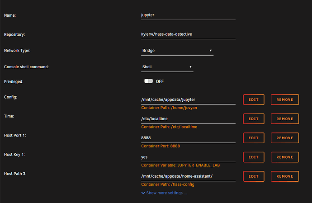Edit Host Key 1 variable
Image resolution: width=312 pixels, height=203 pixels.
[253, 157]
